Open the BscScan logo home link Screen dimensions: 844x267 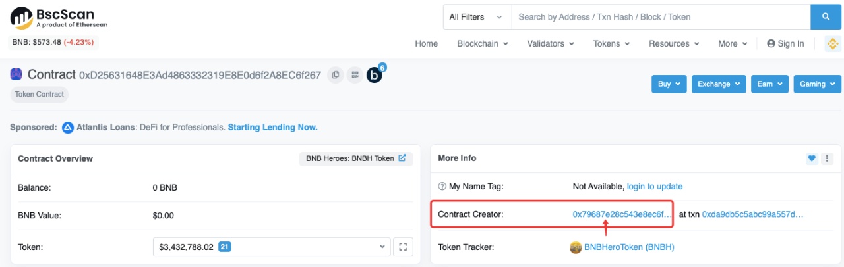pyautogui.click(x=59, y=18)
